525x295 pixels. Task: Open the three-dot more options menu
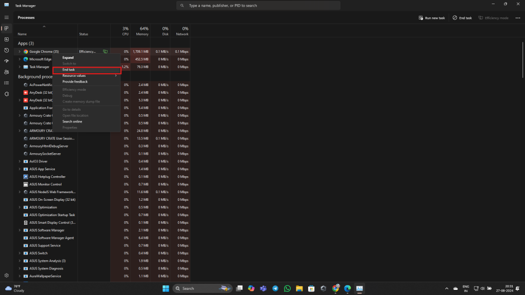click(518, 18)
